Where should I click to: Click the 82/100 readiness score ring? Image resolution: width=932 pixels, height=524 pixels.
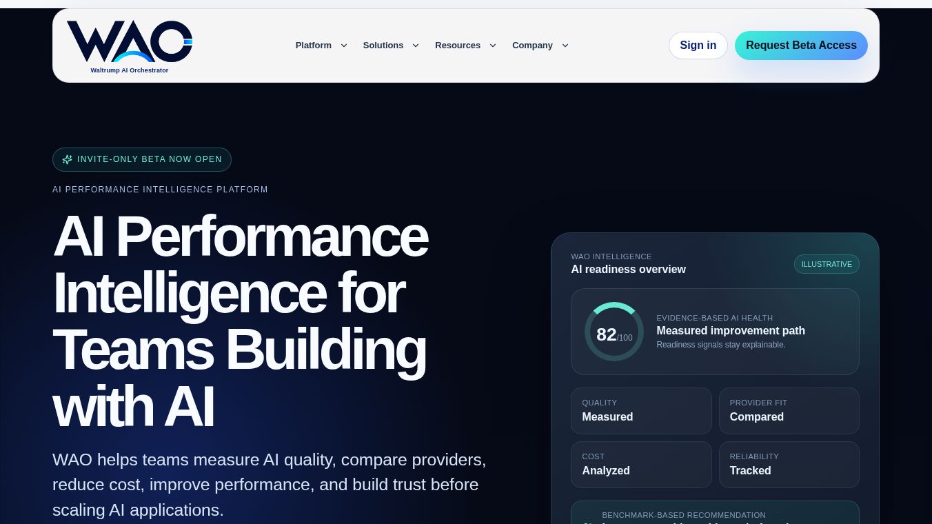[614, 332]
